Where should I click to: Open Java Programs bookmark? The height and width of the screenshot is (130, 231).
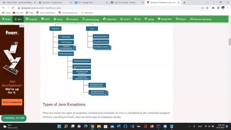pyautogui.click(x=69, y=13)
